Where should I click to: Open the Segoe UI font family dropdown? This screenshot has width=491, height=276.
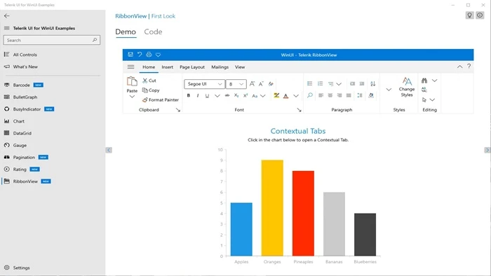(x=205, y=84)
